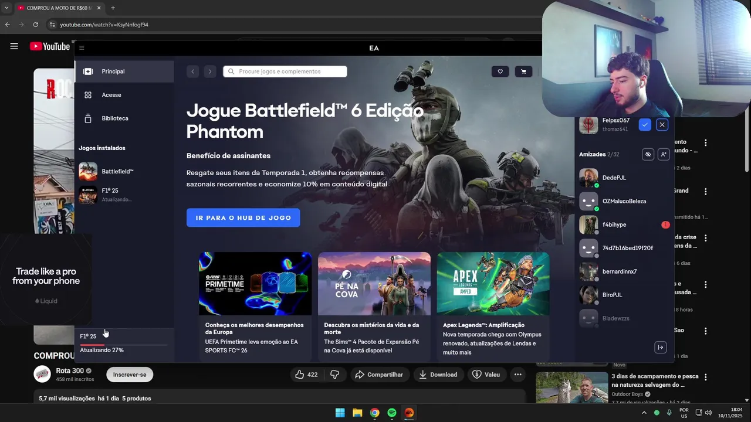Click the Procure jogos e complementos search field
This screenshot has width=751, height=422.
(285, 72)
